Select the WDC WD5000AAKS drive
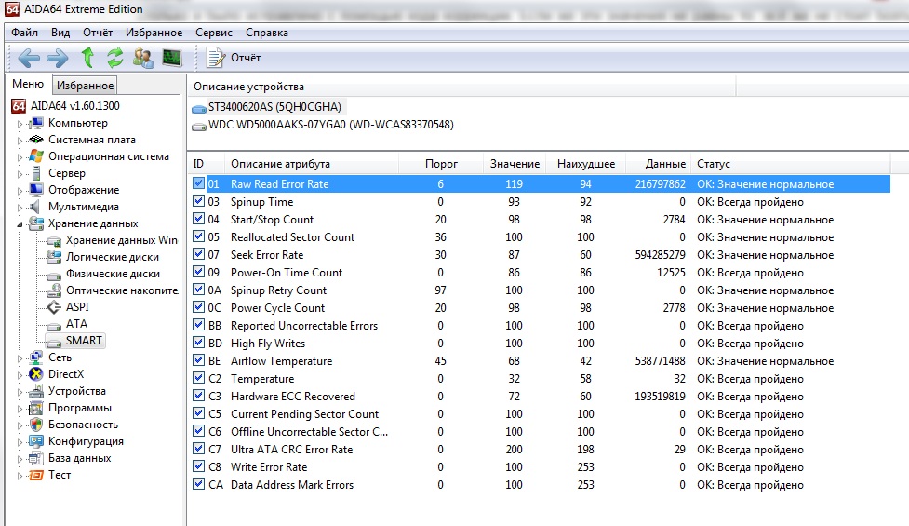 (330, 125)
